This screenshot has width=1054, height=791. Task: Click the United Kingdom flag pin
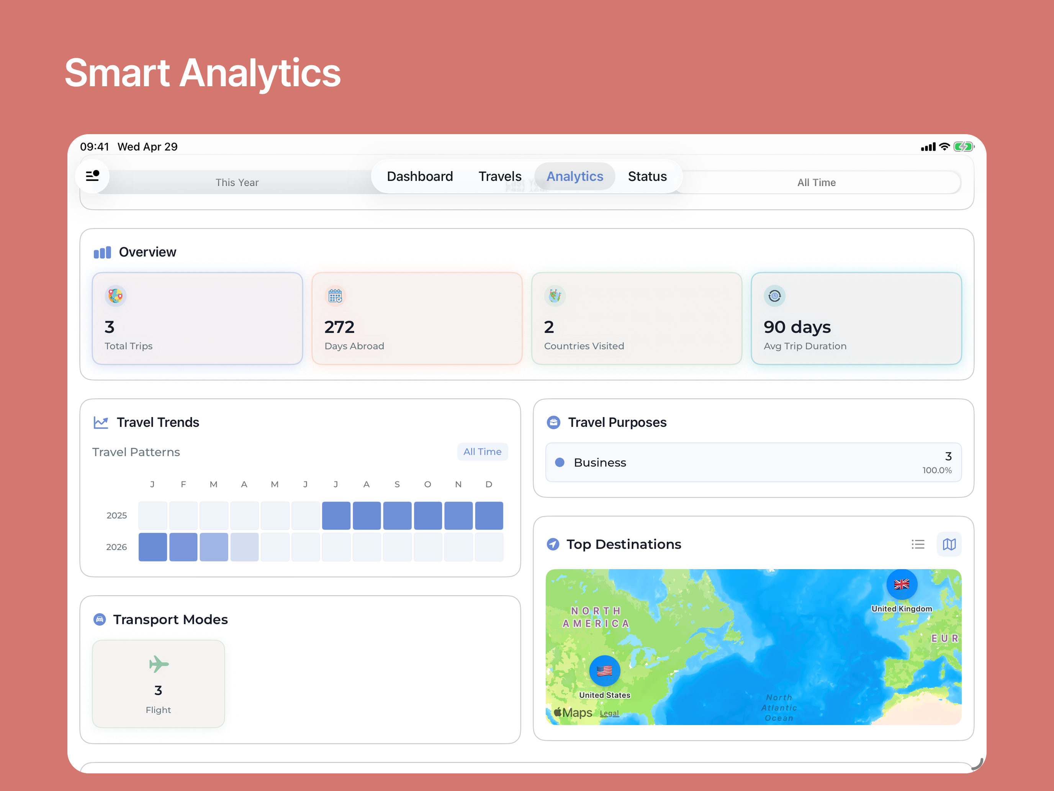[x=902, y=584]
